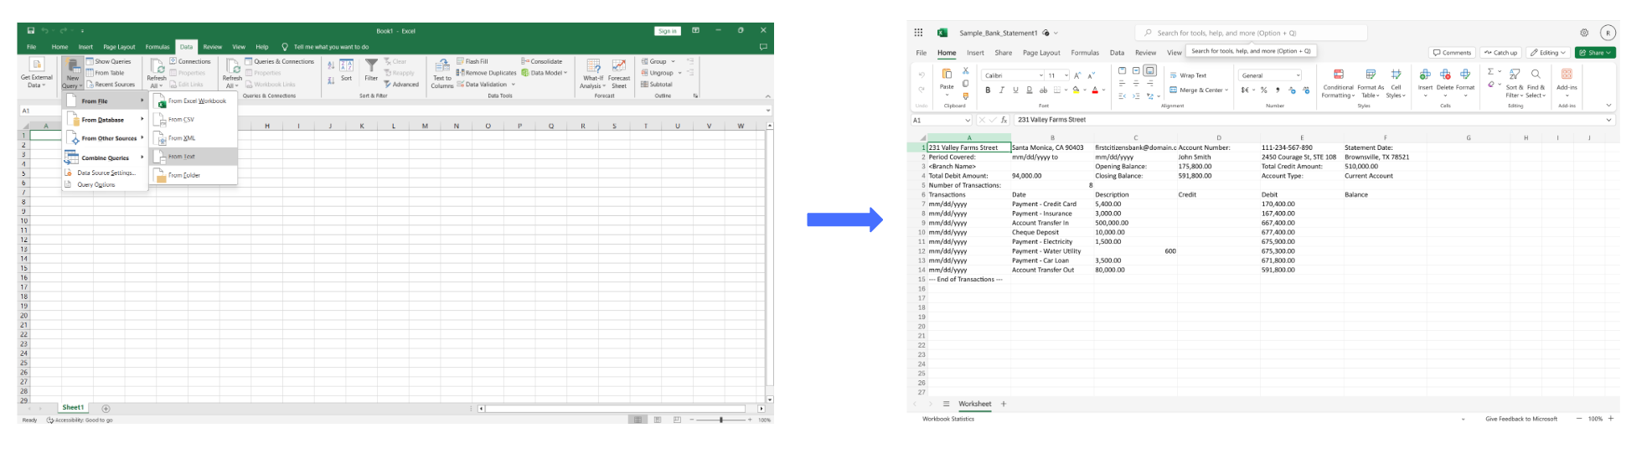Open Query Options entry

[x=105, y=184]
